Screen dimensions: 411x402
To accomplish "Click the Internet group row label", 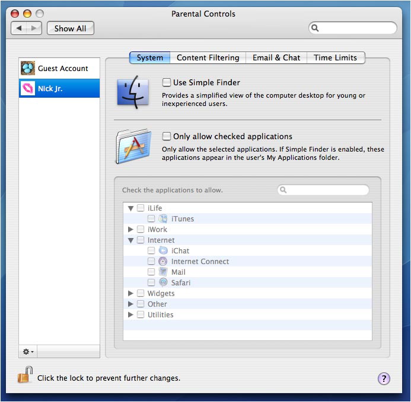I will (161, 240).
